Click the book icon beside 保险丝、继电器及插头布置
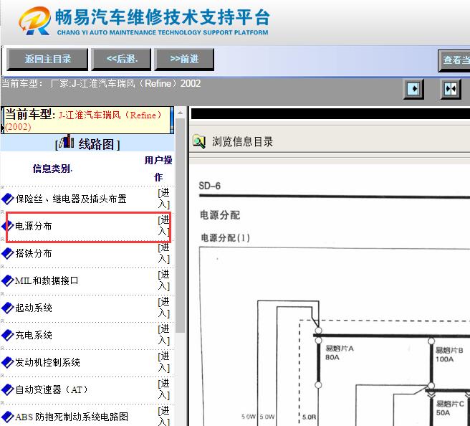The image size is (470, 426). 8,199
